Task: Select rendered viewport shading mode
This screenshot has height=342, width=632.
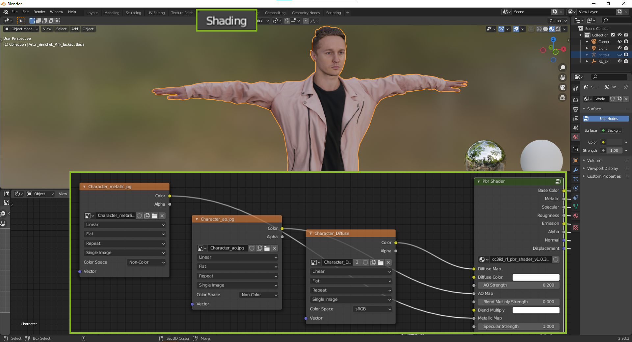Action: point(558,29)
